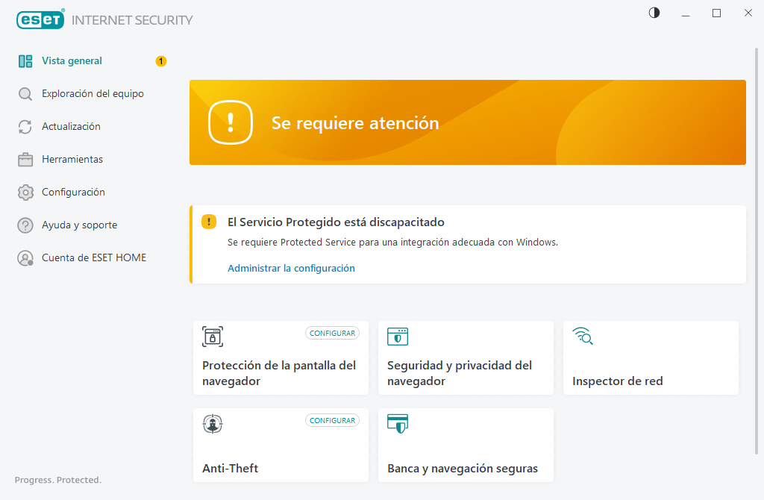Screen dimensions: 764x500
Task: Click the Vista general dashboard icon
Action: tap(25, 61)
